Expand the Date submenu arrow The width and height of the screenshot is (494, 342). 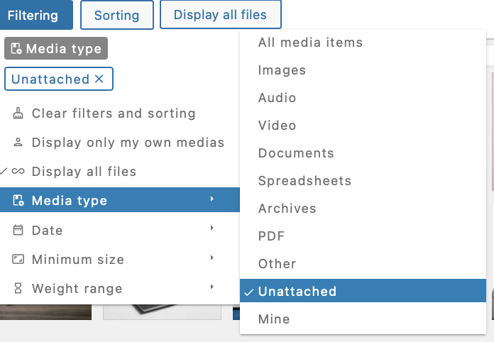tap(212, 229)
